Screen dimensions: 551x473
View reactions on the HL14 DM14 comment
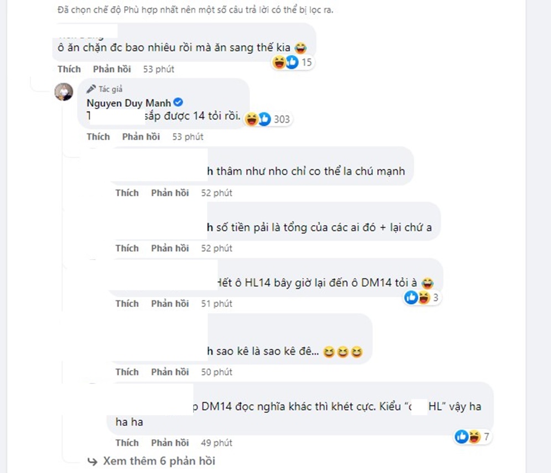click(x=422, y=298)
